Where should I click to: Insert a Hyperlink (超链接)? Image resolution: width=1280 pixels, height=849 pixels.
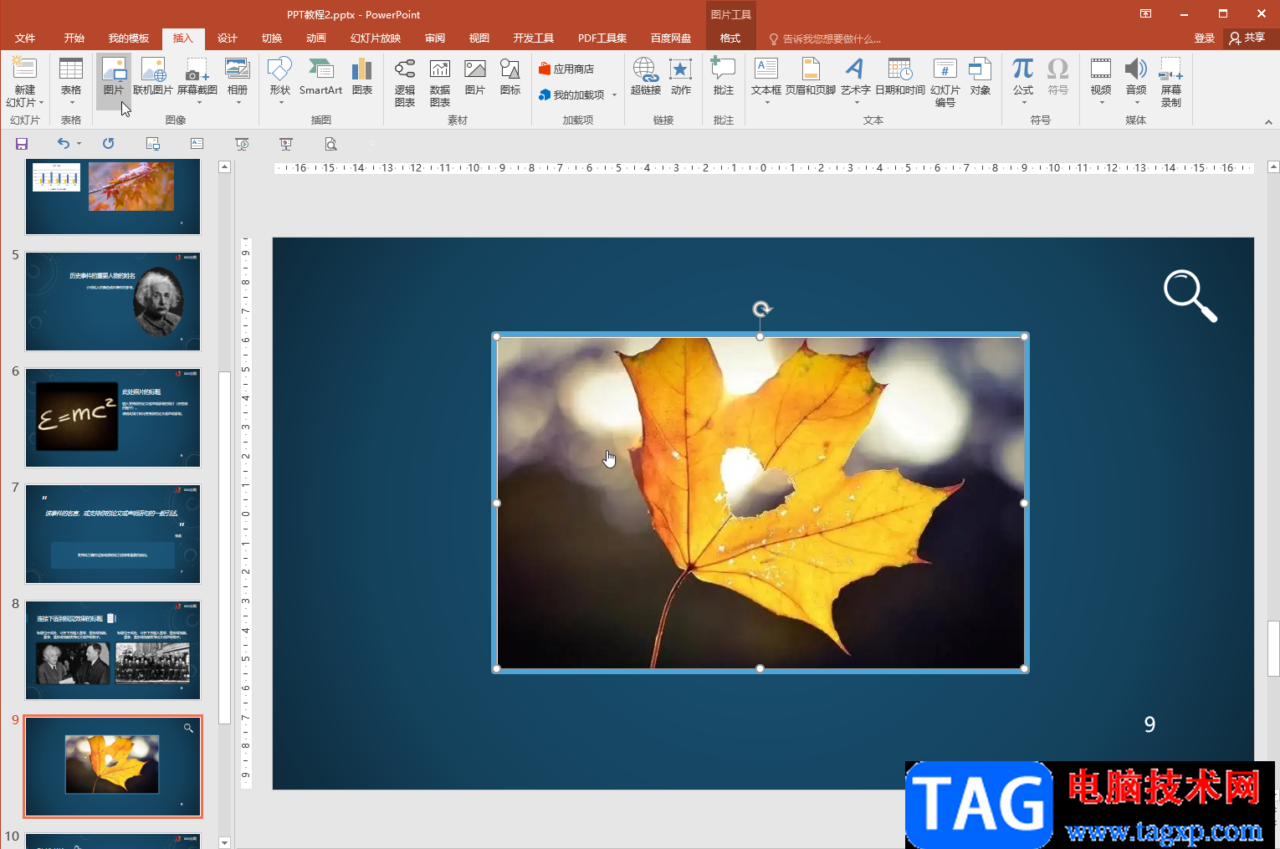pyautogui.click(x=646, y=76)
